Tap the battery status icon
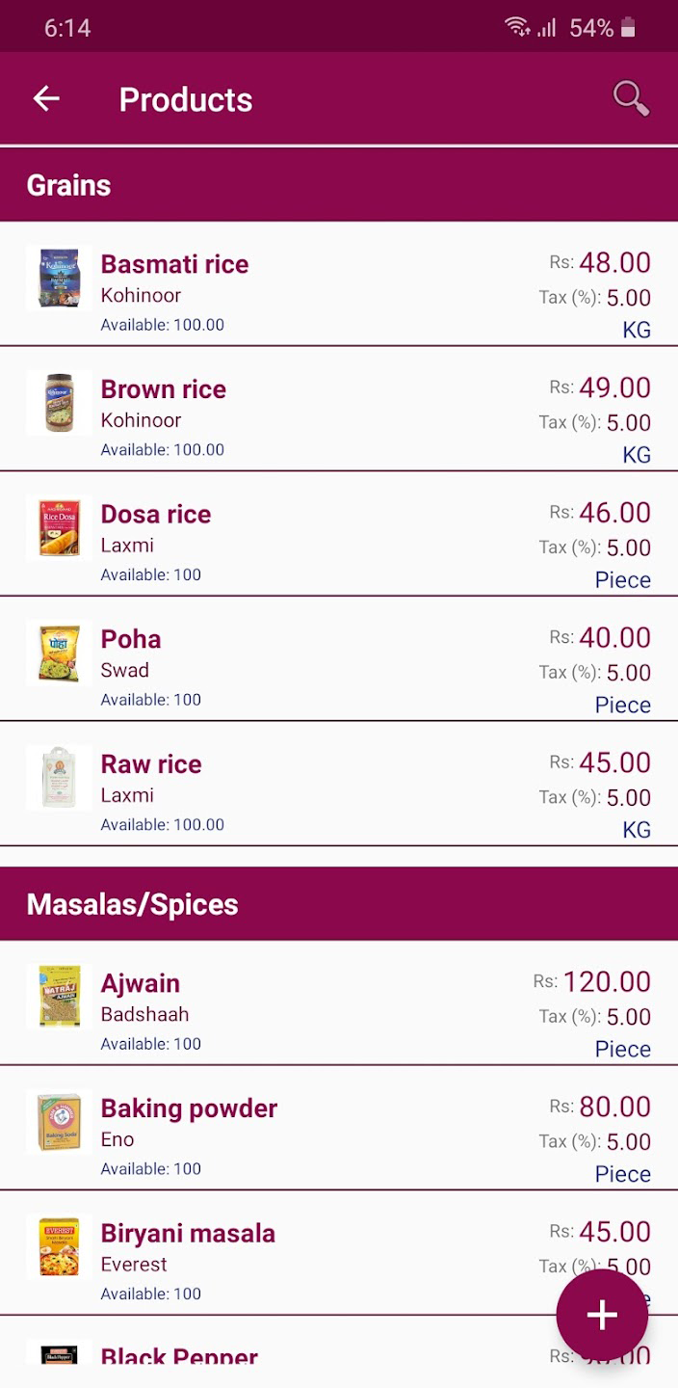Screen dimensions: 678x1388 628,27
